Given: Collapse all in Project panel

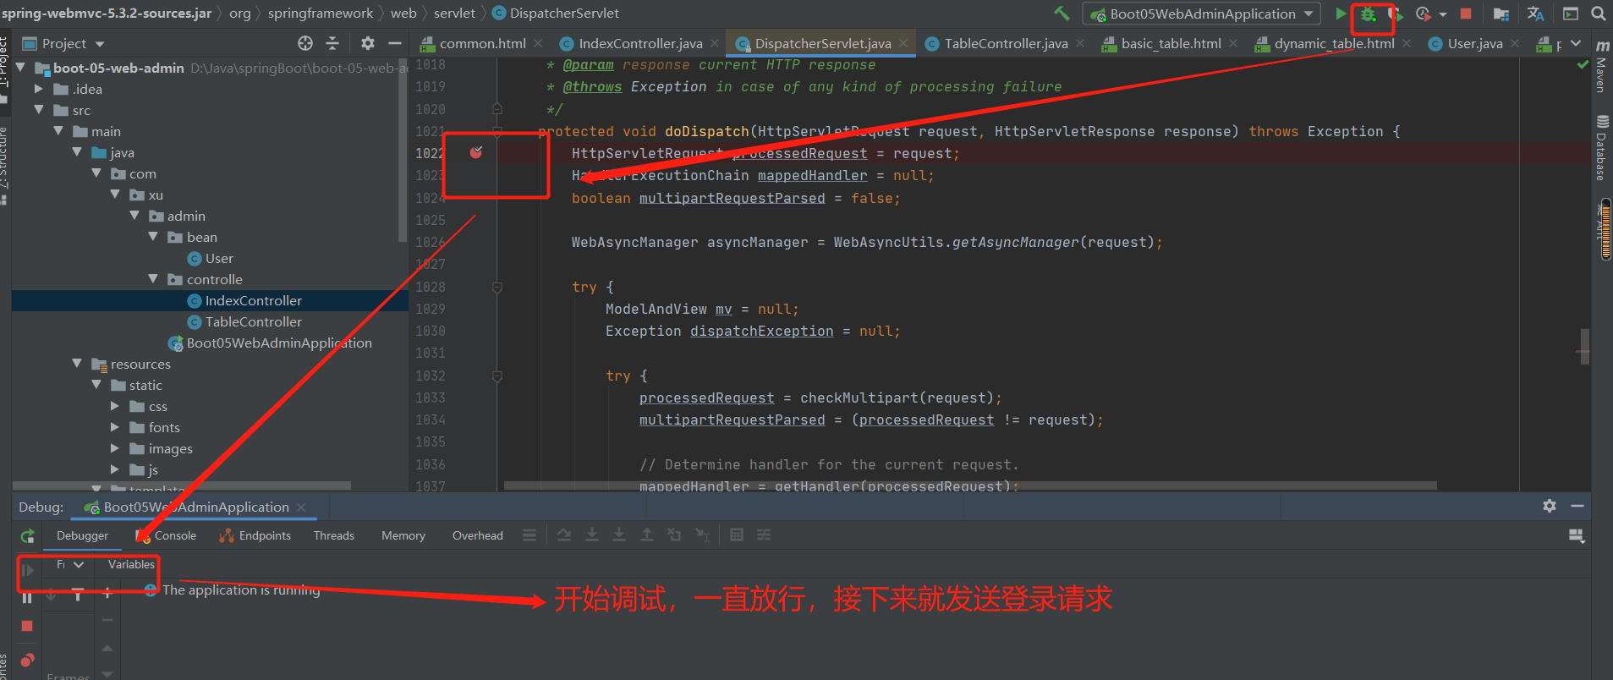Looking at the screenshot, I should (332, 43).
